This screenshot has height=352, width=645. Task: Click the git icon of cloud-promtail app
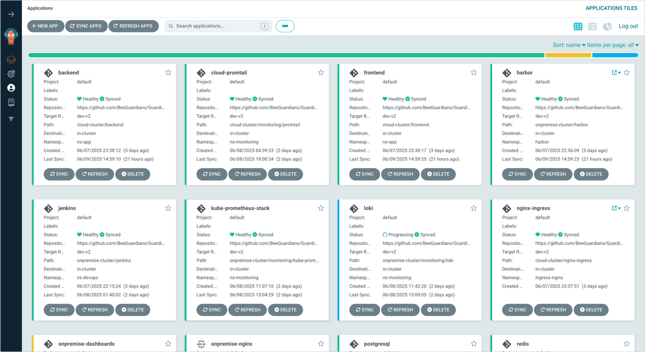(201, 73)
